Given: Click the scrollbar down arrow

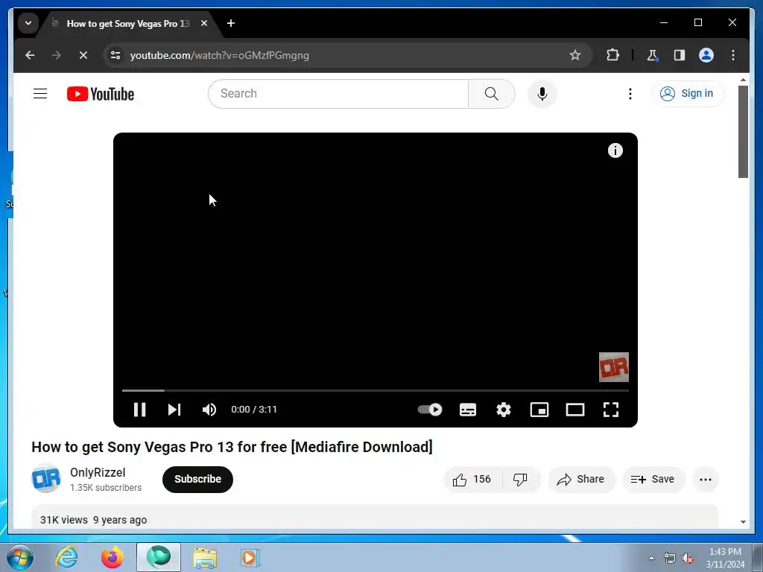Looking at the screenshot, I should click(743, 522).
